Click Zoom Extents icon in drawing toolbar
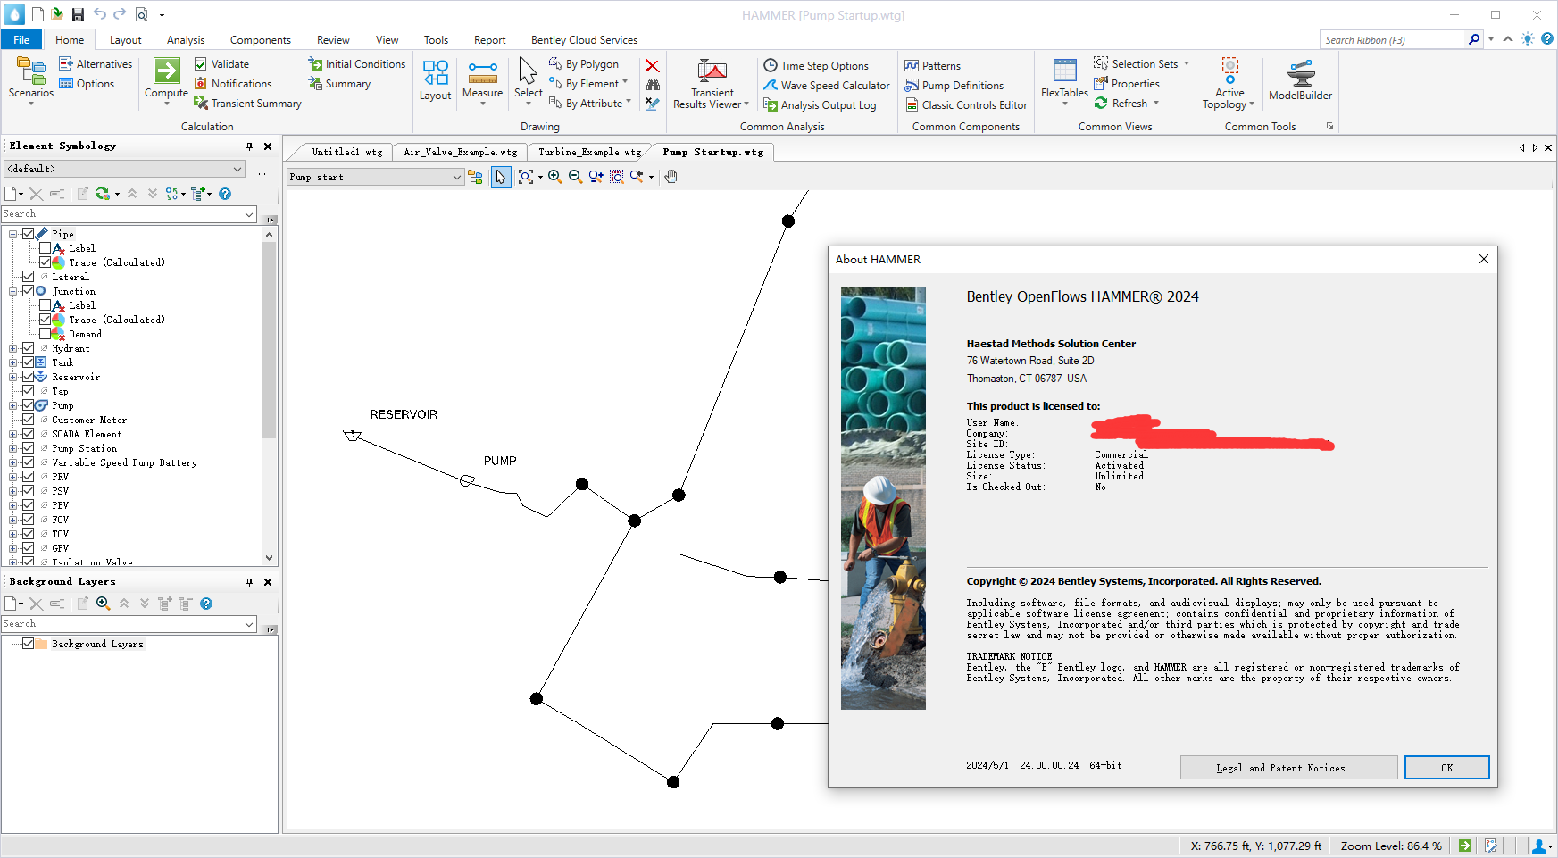 point(526,177)
